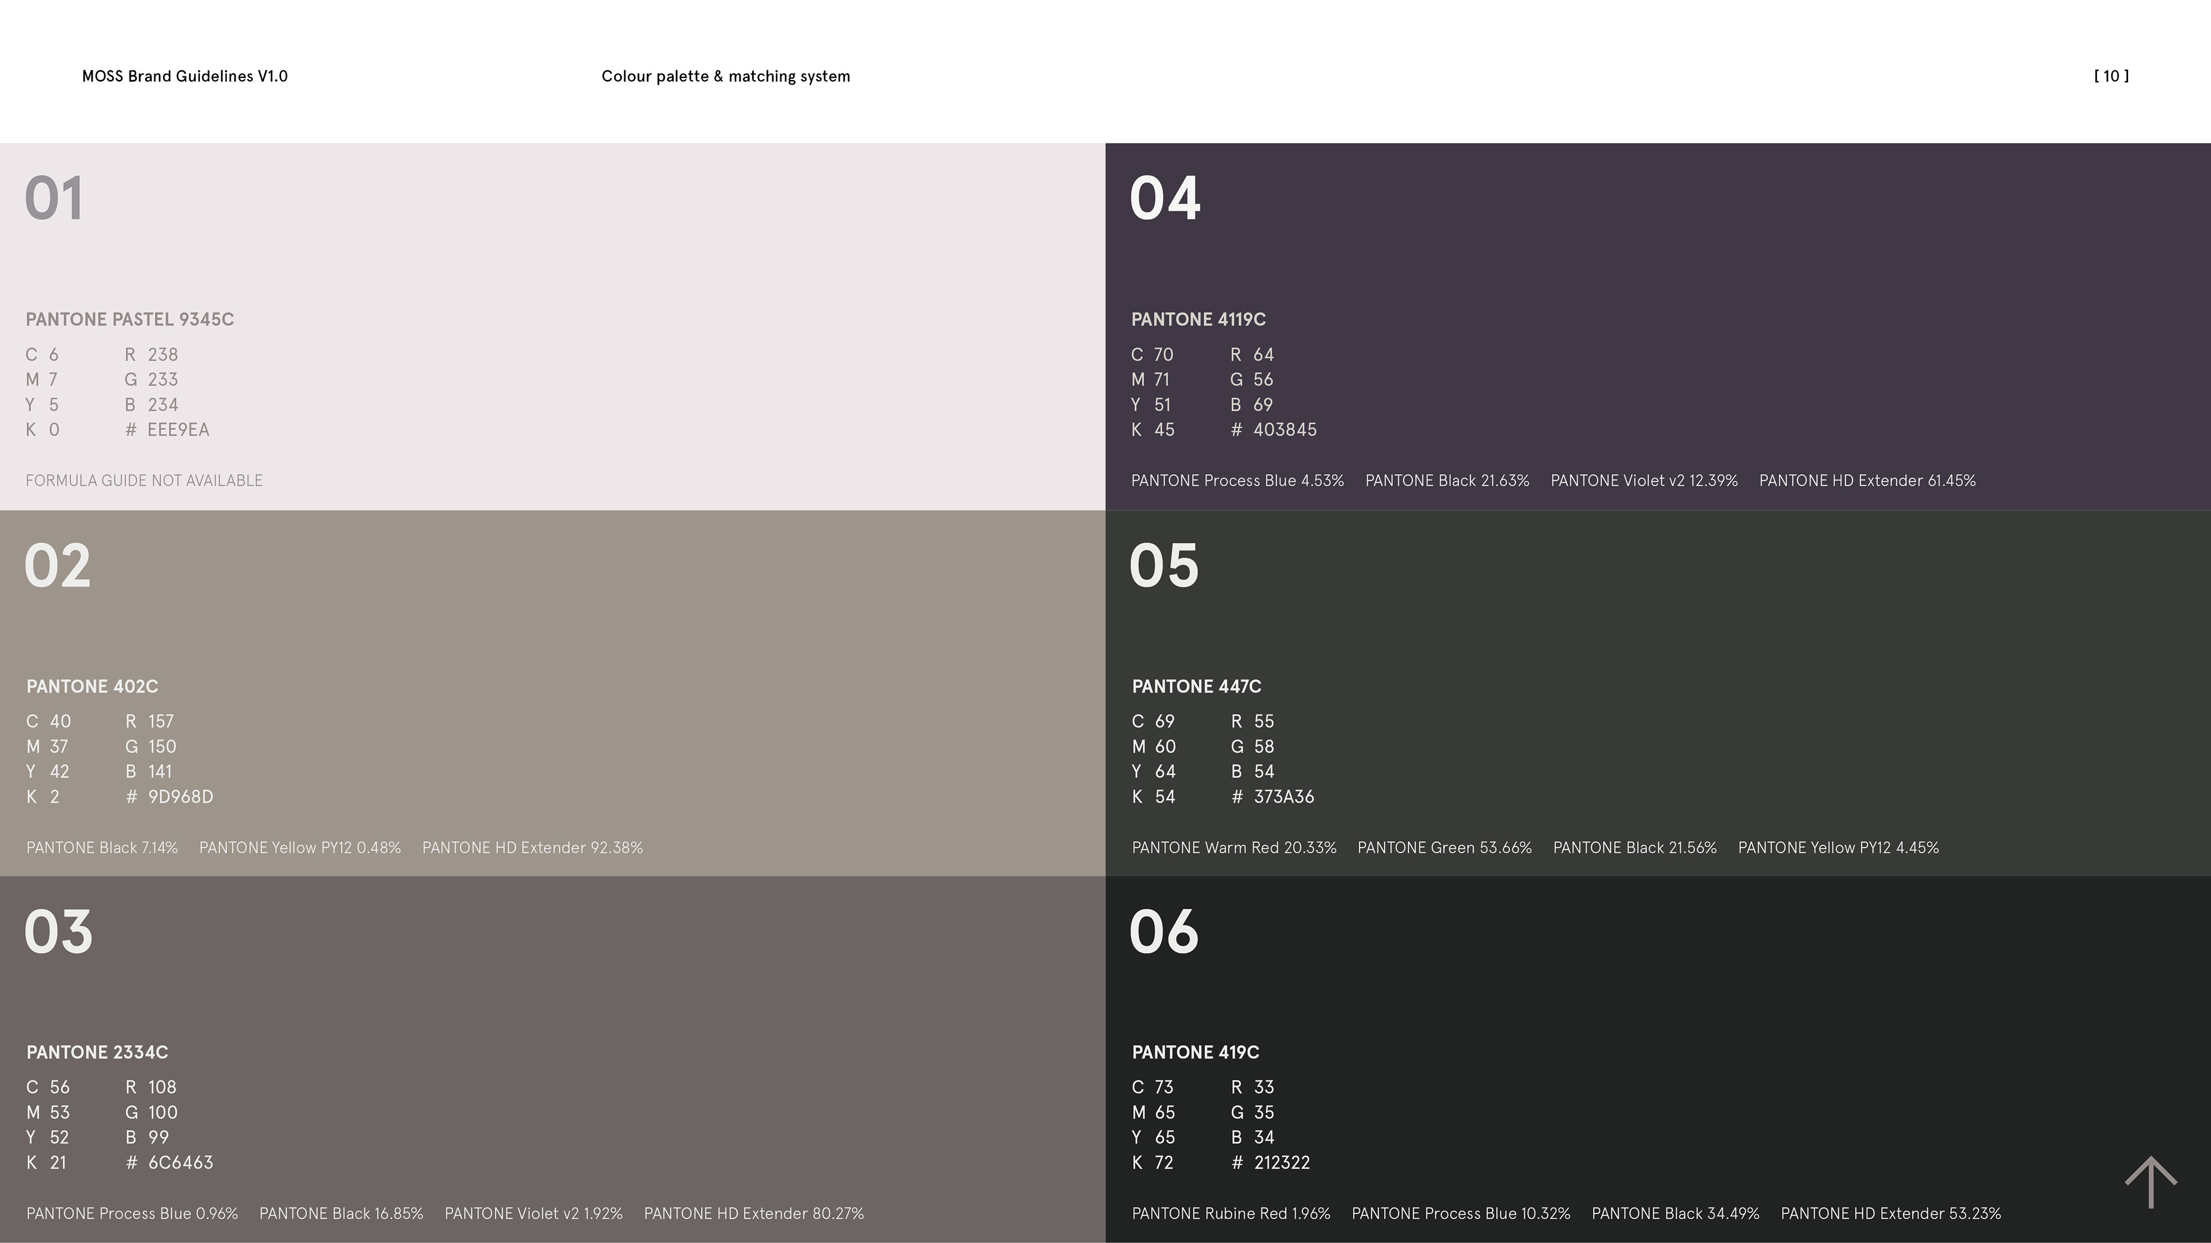This screenshot has height=1243, width=2211.
Task: Select the 06 near-black colour swatch
Action: tap(1658, 1059)
